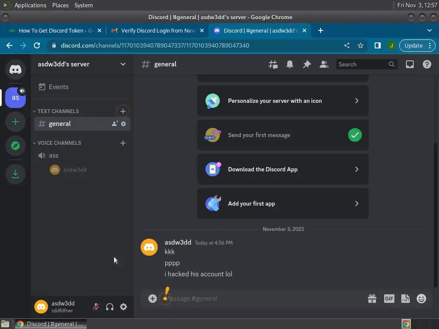This screenshot has width=439, height=329.
Task: Bookmark page with star icon
Action: [361, 45]
